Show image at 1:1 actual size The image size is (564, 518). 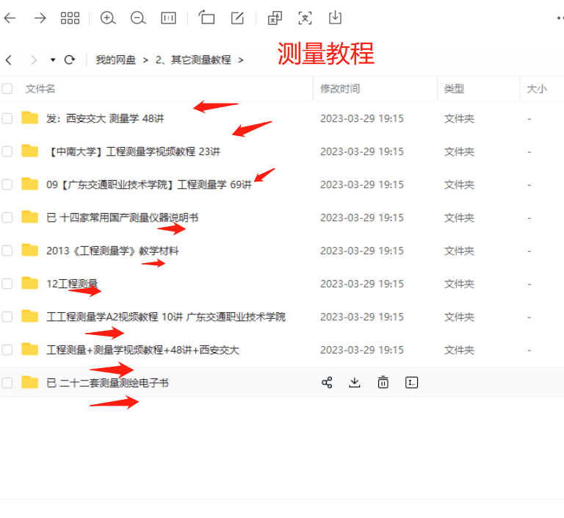(168, 18)
